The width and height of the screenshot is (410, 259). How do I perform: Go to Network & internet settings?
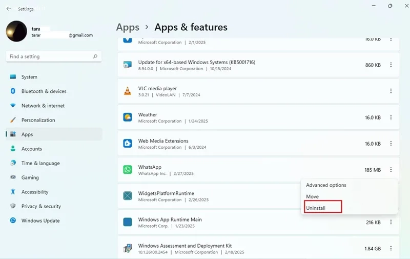pyautogui.click(x=54, y=106)
